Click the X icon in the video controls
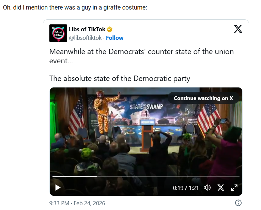Screen dimensions: 261x210 [x=221, y=188]
